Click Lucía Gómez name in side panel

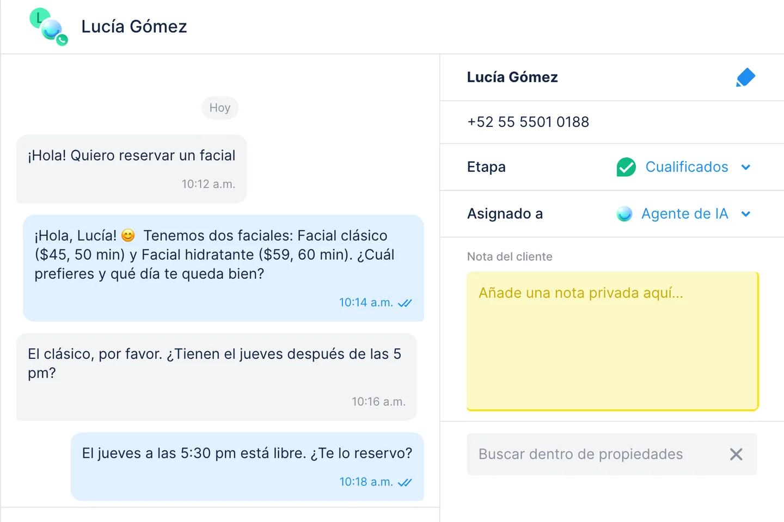tap(512, 77)
